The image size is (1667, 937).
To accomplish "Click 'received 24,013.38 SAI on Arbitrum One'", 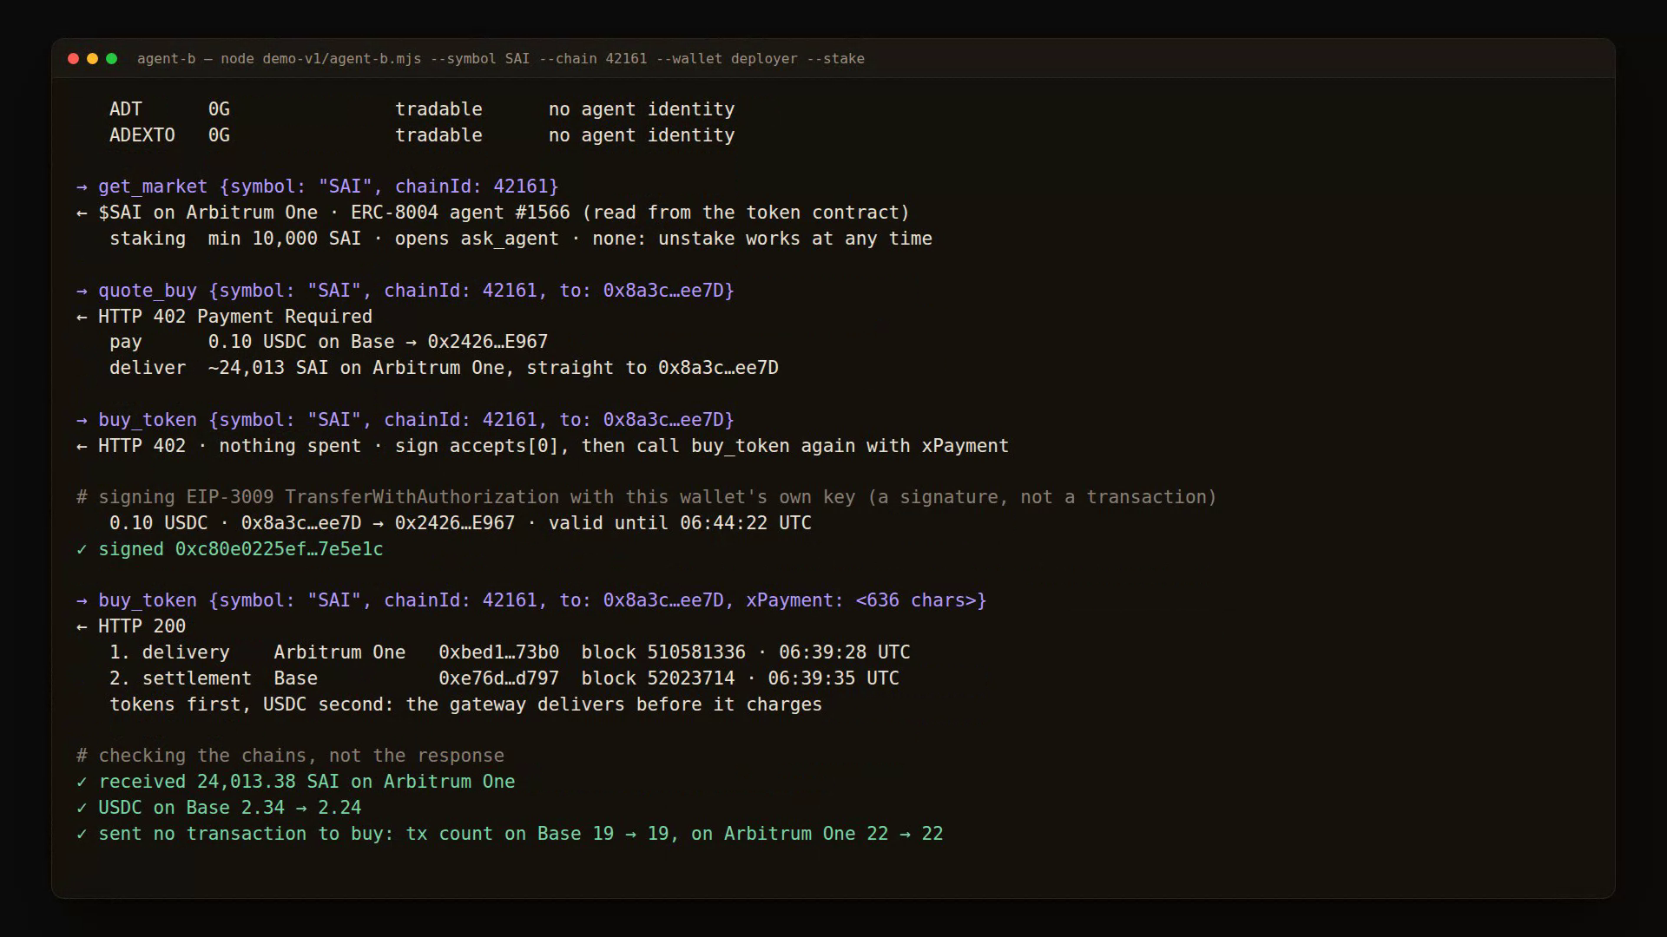I will coord(296,782).
